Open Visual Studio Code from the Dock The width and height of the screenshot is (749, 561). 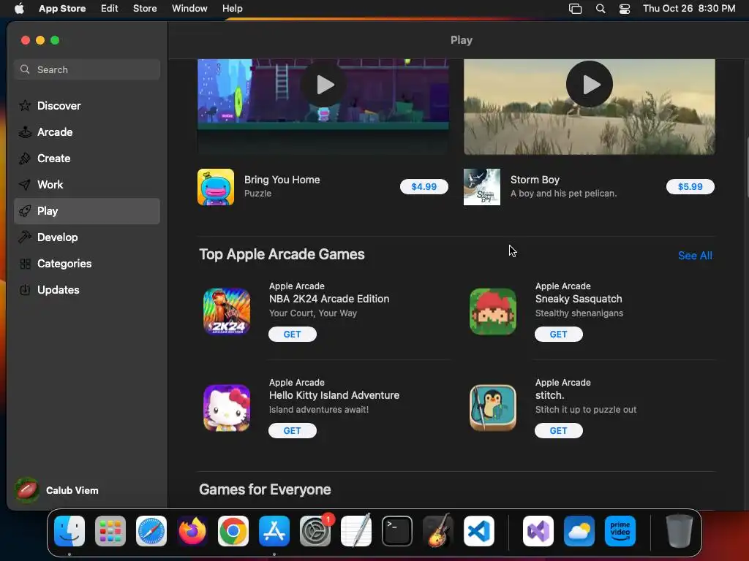479,531
